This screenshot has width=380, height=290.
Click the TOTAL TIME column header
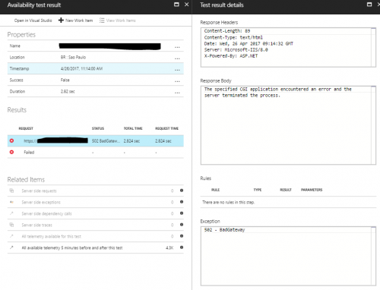point(133,128)
